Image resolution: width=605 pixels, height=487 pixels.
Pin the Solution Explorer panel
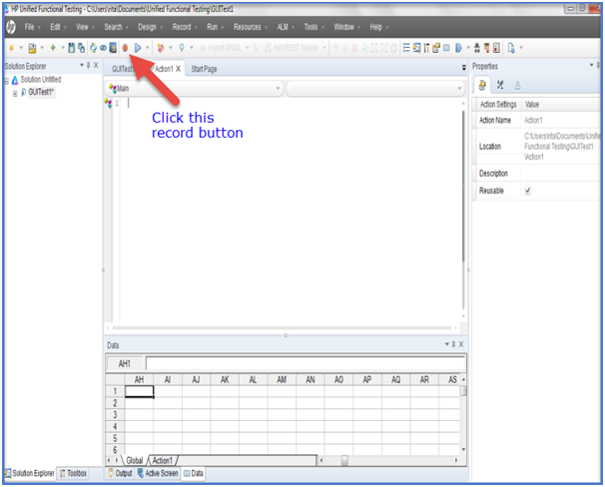[89, 65]
